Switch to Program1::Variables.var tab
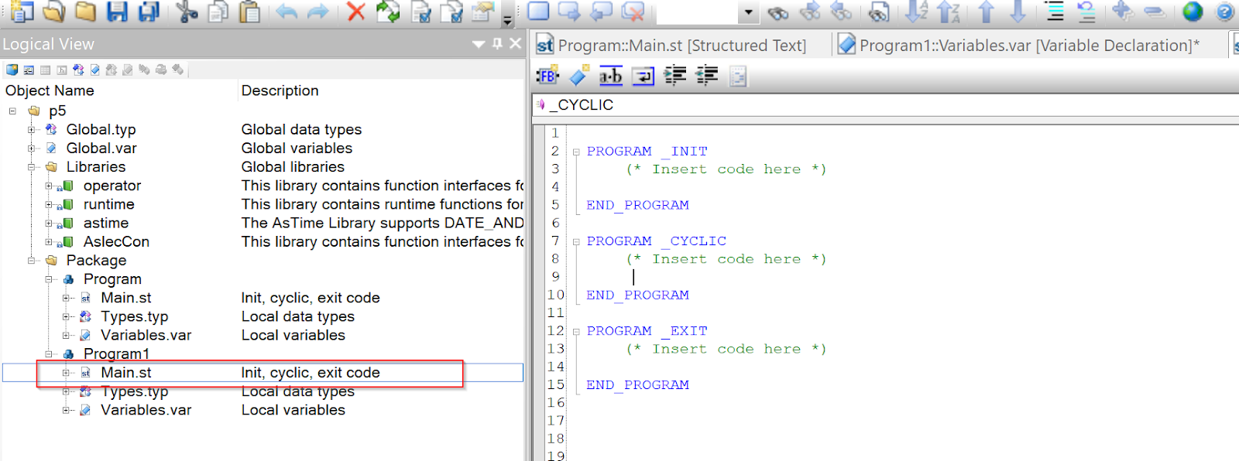Image resolution: width=1239 pixels, height=461 pixels. pos(1021,45)
